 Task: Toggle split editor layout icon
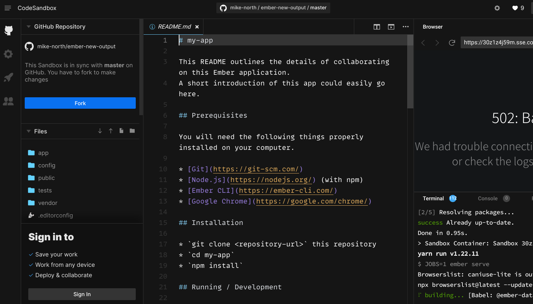377,27
